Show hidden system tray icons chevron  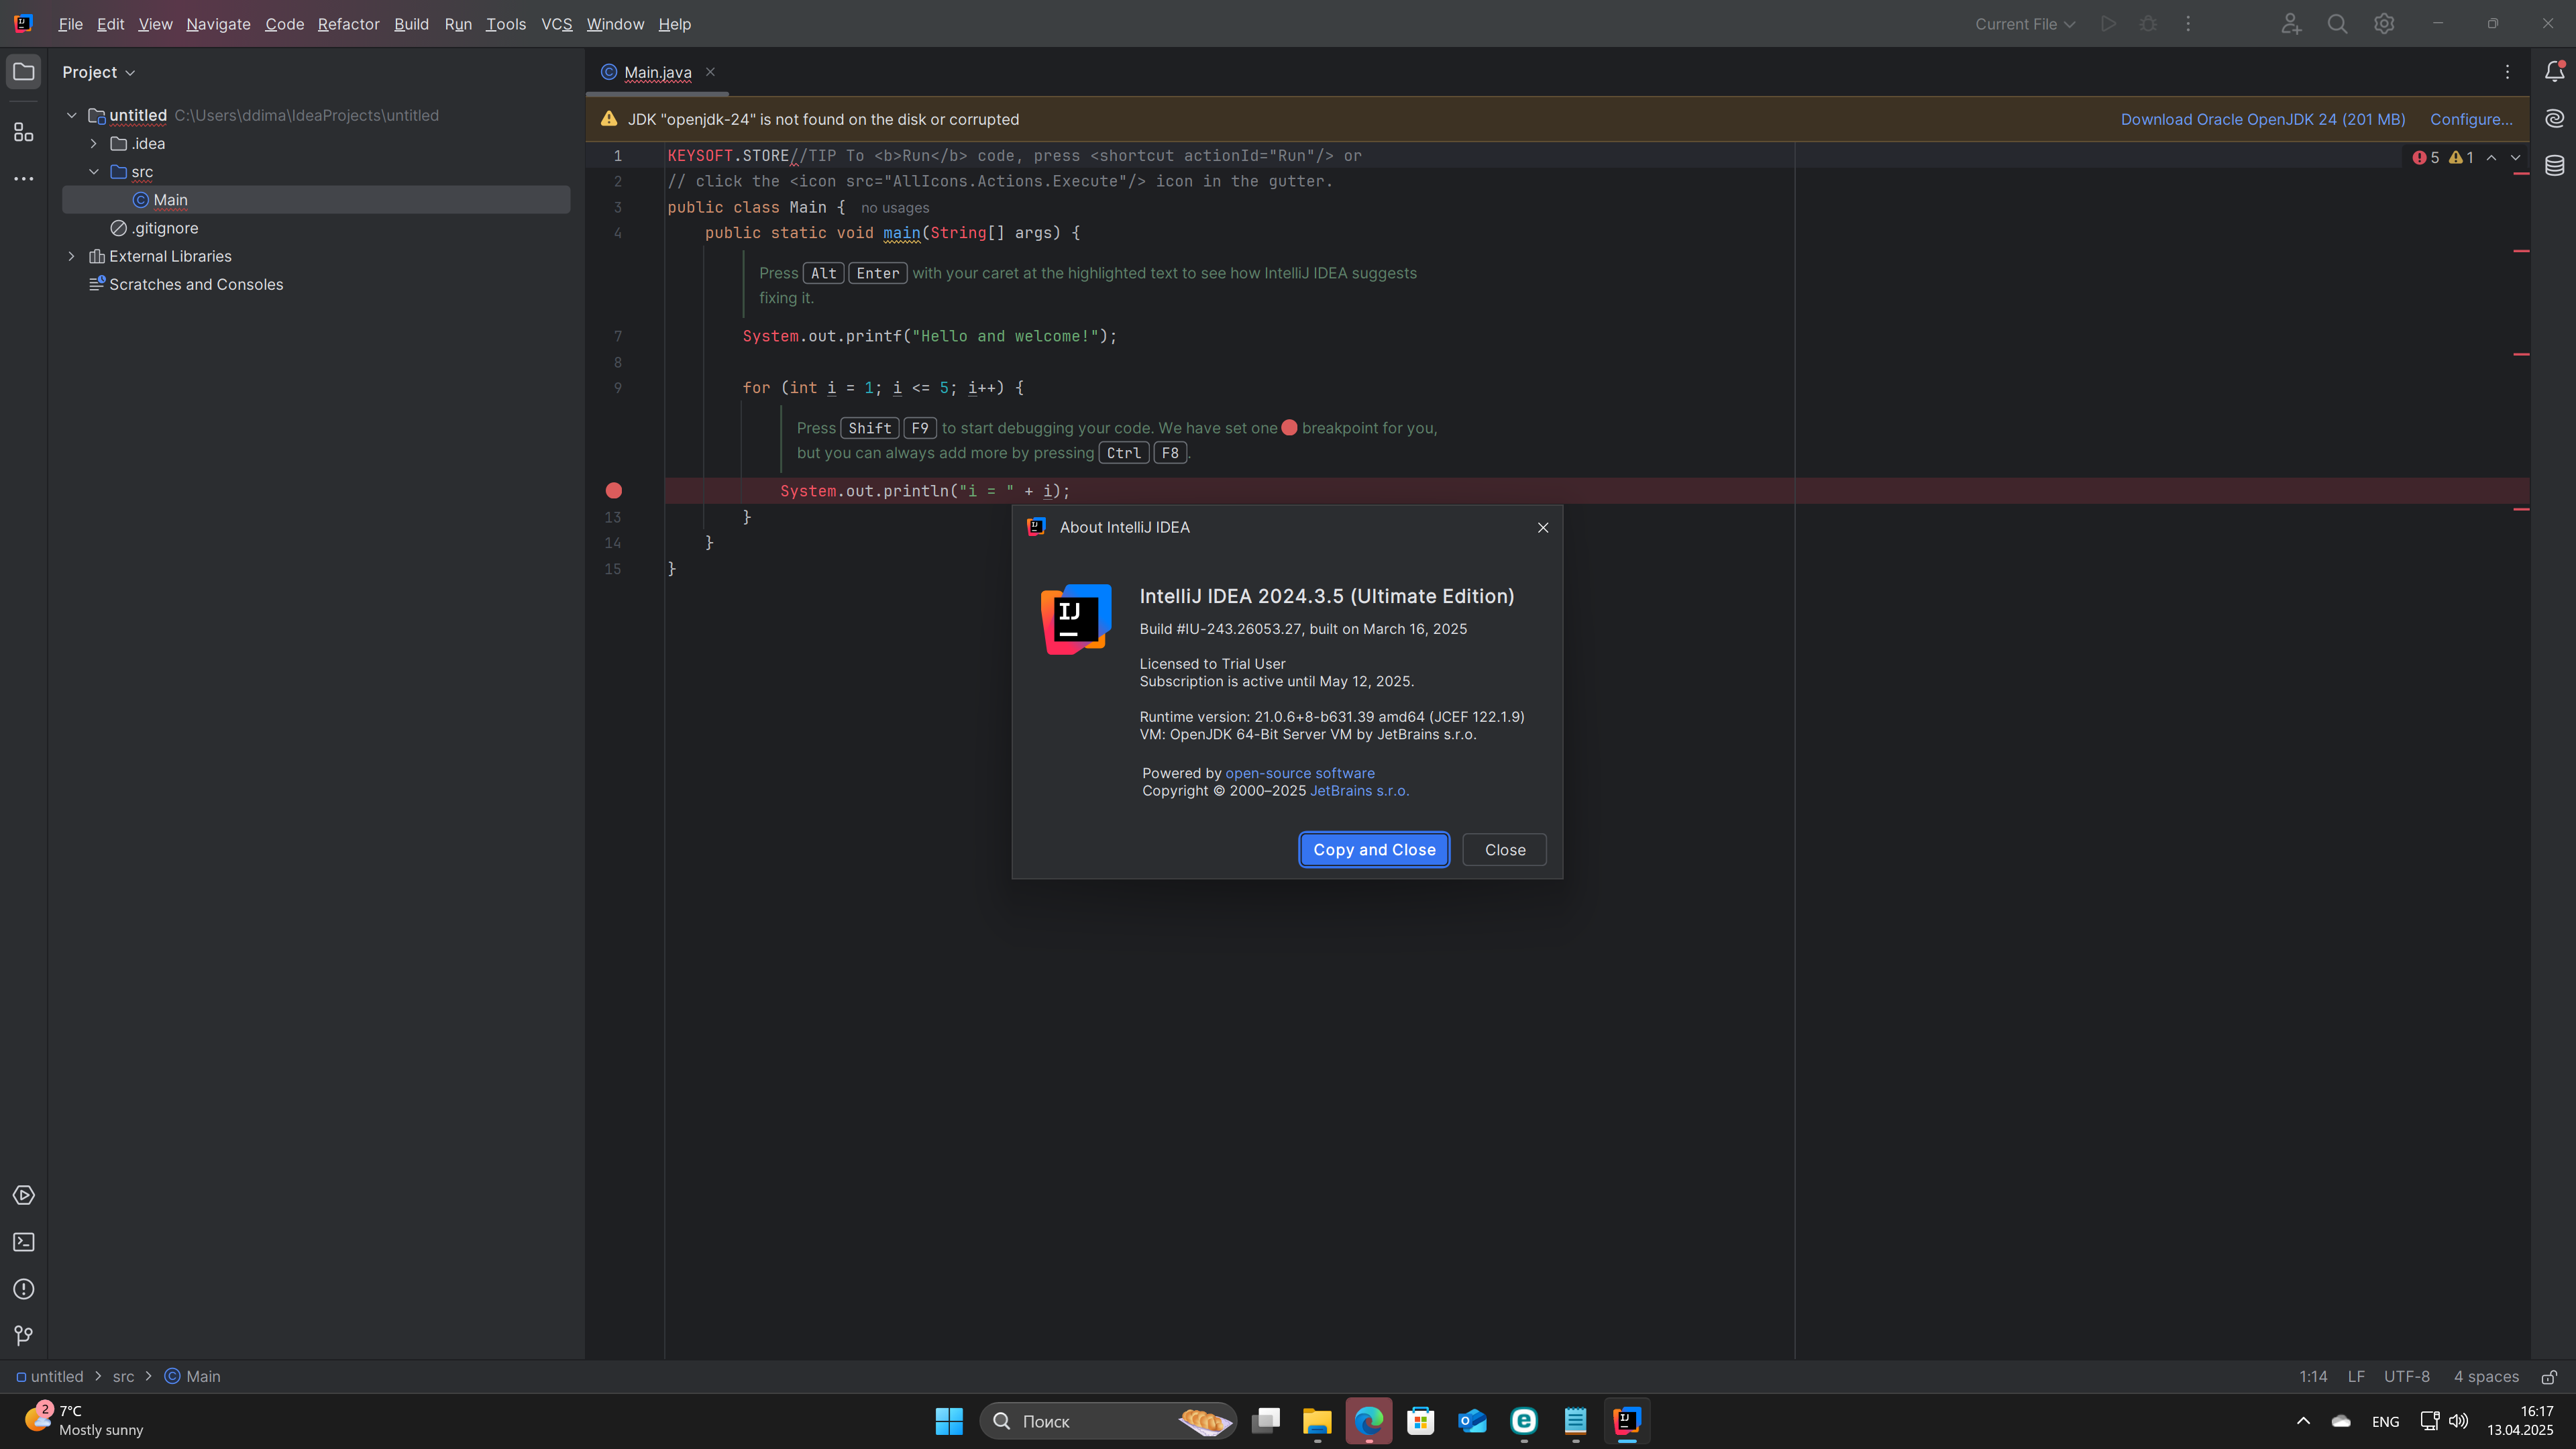pos(2303,1421)
